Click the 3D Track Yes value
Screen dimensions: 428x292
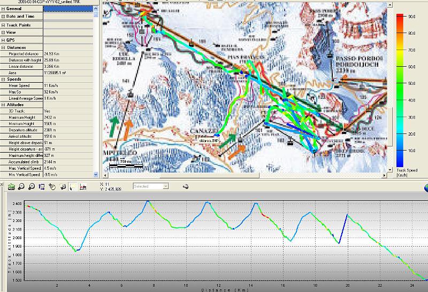pos(47,111)
